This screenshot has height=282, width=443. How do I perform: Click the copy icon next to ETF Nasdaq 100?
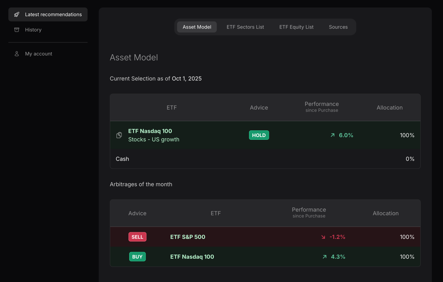pos(119,135)
